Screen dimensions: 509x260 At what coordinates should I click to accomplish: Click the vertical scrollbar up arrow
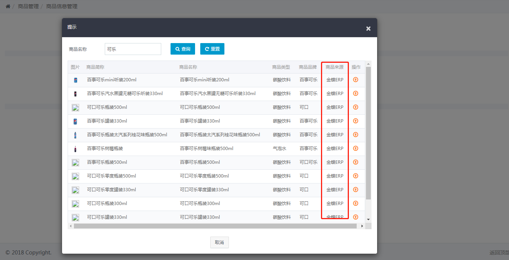pyautogui.click(x=368, y=64)
